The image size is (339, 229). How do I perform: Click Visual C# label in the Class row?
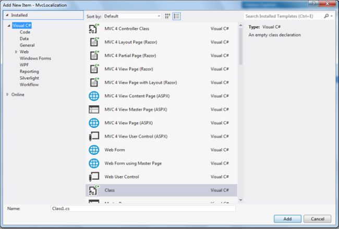(220, 190)
